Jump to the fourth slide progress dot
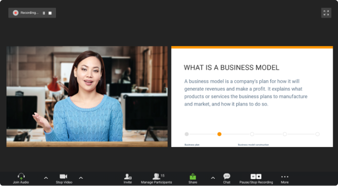The height and width of the screenshot is (186, 338). tap(285, 134)
